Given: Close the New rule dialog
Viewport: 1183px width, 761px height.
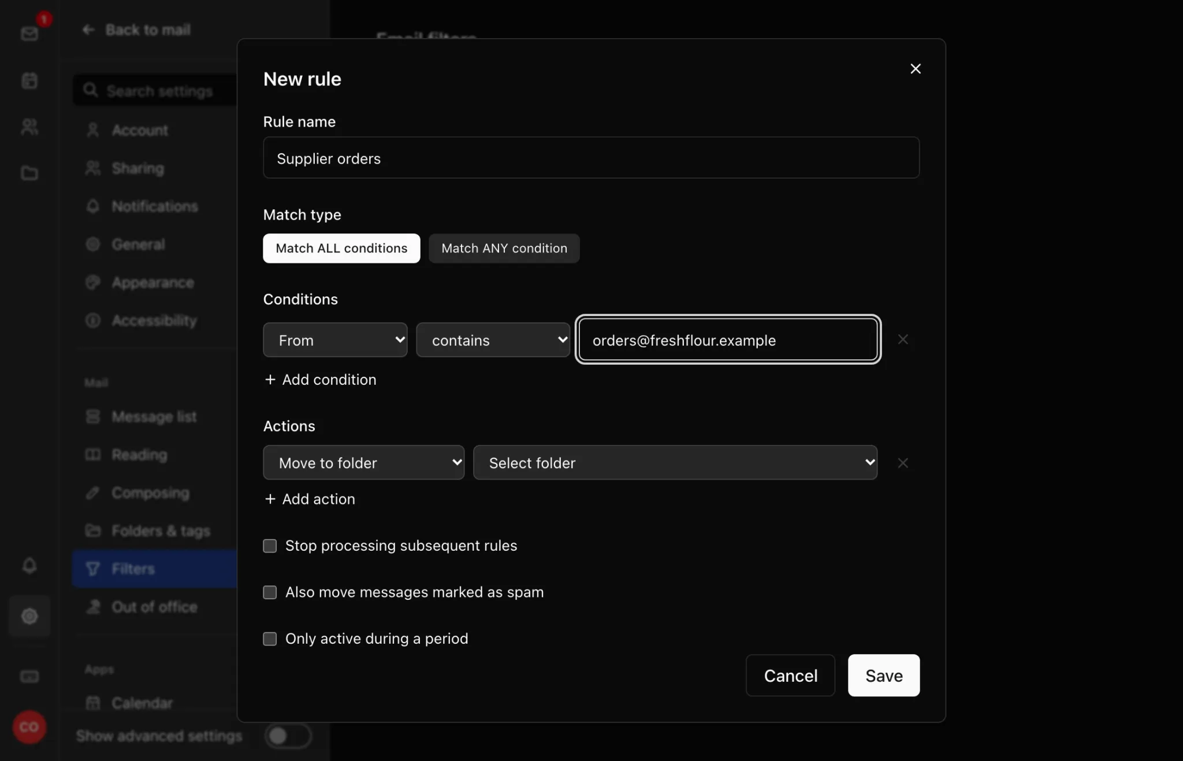Looking at the screenshot, I should (916, 69).
